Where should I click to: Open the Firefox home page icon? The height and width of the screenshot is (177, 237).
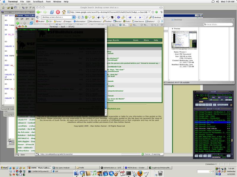point(64,12)
